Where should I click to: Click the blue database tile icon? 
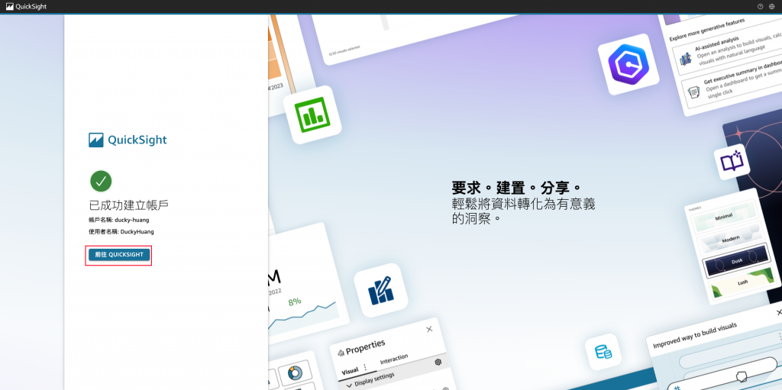[x=603, y=352]
